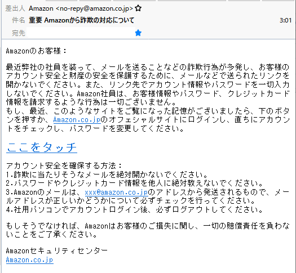The width and height of the screenshot is (296, 273).
Task: Click list item 1 about 詐欺 mail
Action: [107, 174]
